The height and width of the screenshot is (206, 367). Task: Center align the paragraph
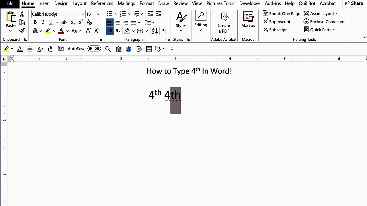click(x=118, y=22)
